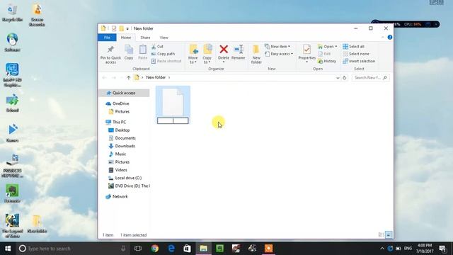Switch to the Share ribbon tab
The width and height of the screenshot is (453, 255).
click(145, 38)
